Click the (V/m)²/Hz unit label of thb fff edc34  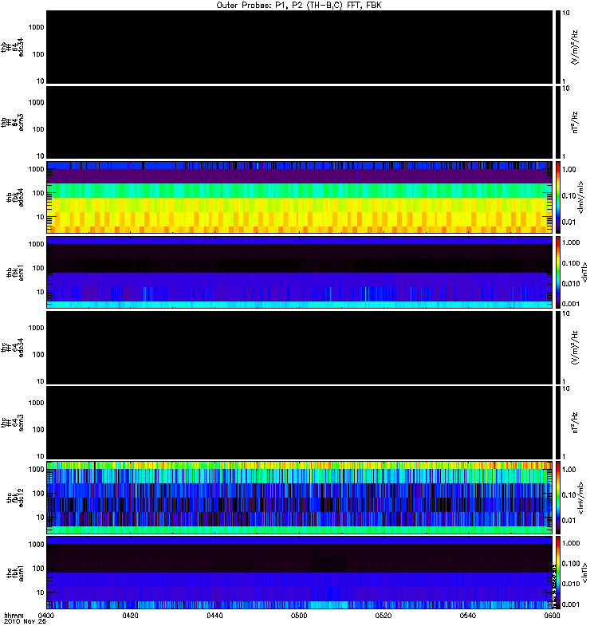pyautogui.click(x=575, y=47)
